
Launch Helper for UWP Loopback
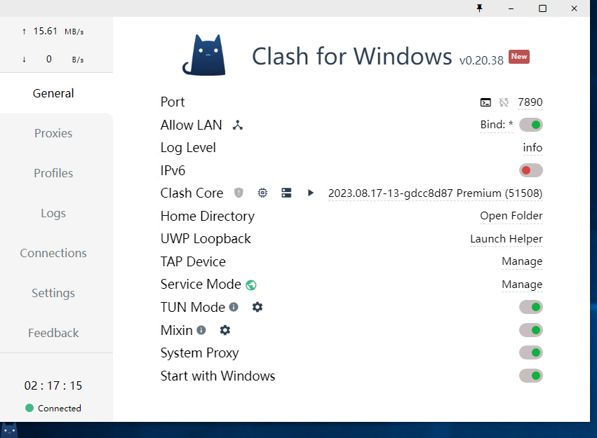(x=506, y=239)
